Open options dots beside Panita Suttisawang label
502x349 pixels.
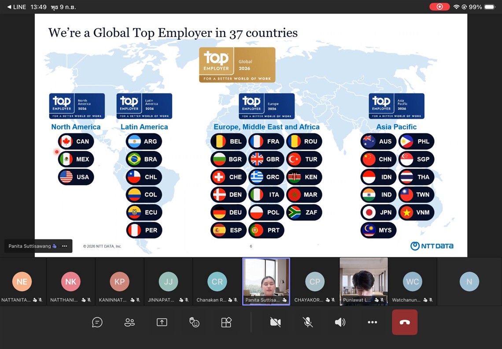click(x=64, y=246)
